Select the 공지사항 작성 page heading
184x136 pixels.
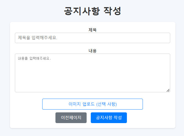click(92, 11)
